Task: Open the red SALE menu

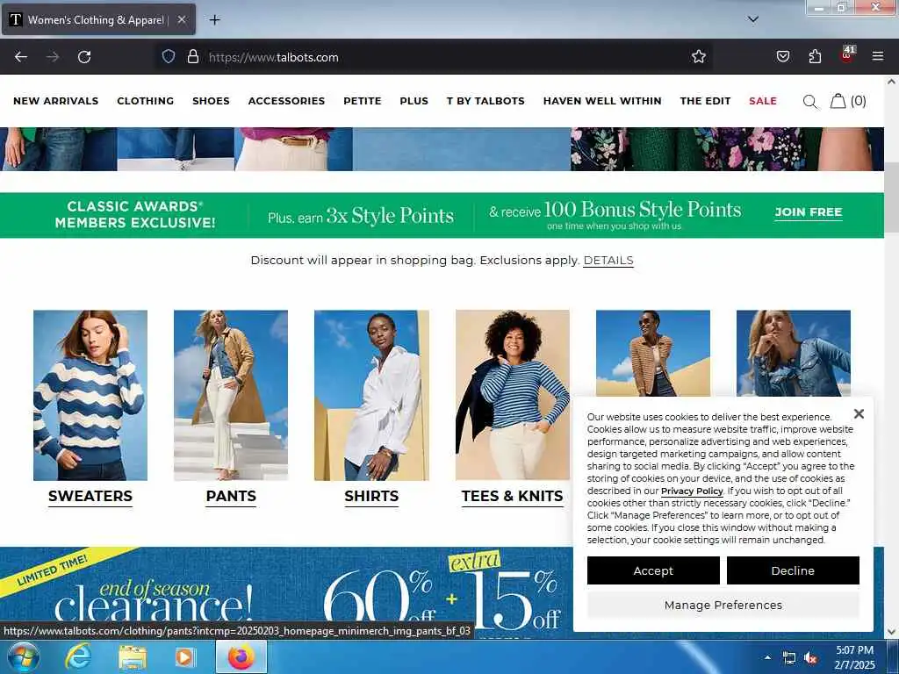Action: tap(763, 101)
